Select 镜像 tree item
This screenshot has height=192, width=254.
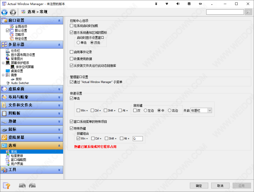pos(14,75)
